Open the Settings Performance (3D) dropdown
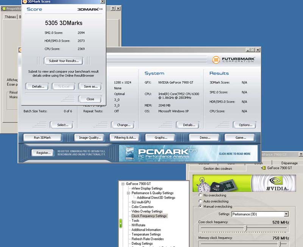The width and height of the screenshot is (303, 247). click(x=286, y=214)
